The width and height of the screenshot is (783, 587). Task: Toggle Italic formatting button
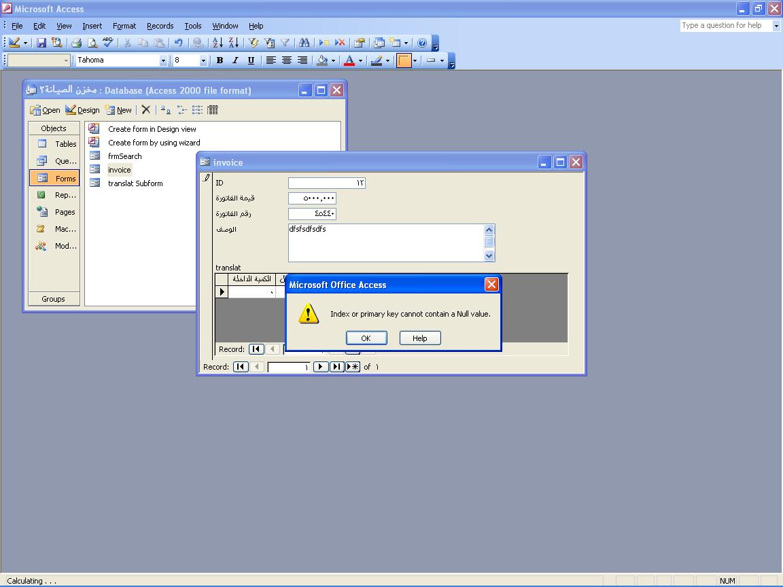[x=235, y=60]
